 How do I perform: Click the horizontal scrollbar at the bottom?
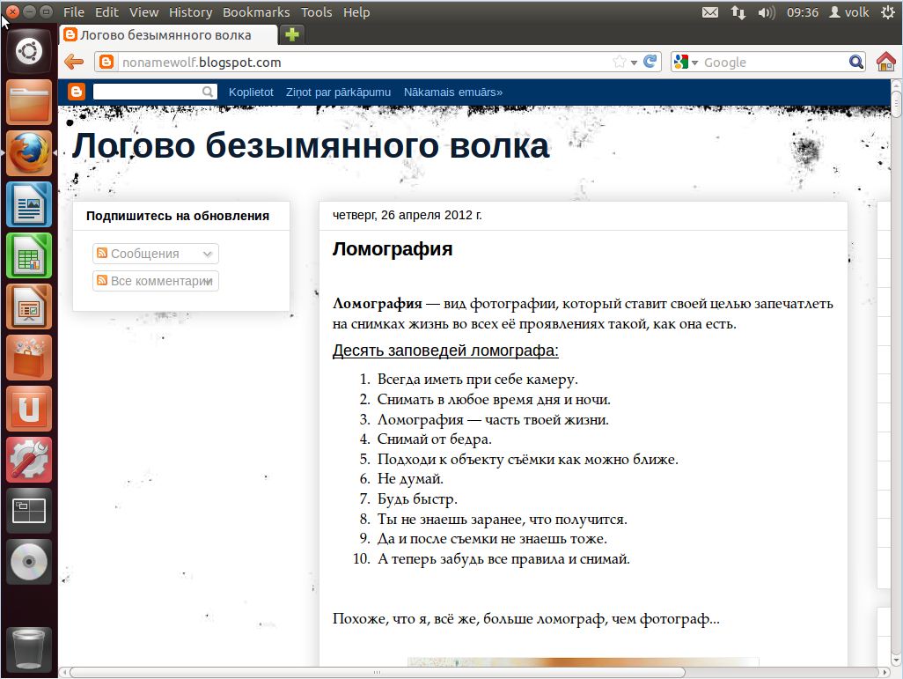tap(378, 672)
